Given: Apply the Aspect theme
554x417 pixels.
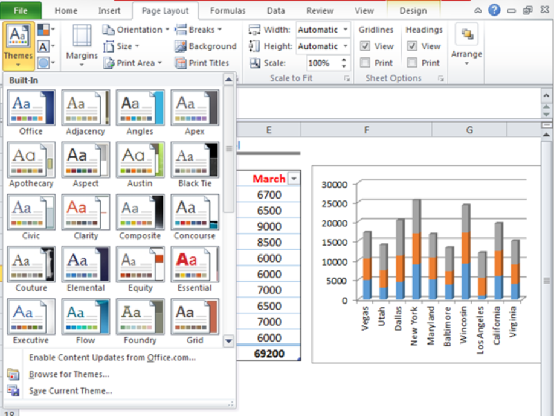Looking at the screenshot, I should tap(86, 165).
